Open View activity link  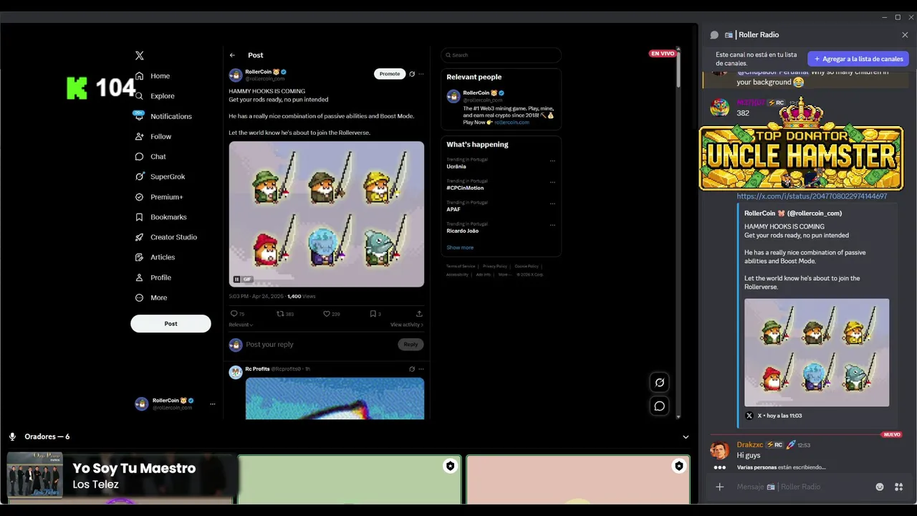coord(407,325)
